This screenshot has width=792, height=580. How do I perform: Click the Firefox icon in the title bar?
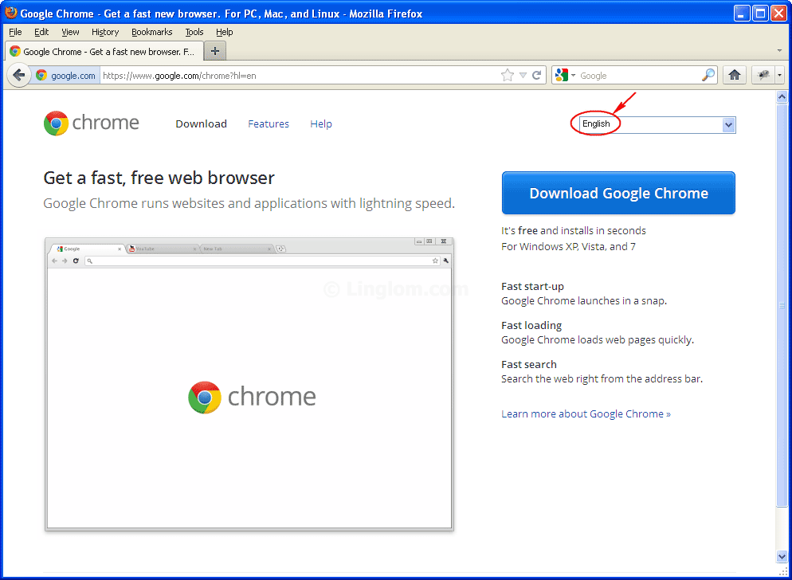point(11,13)
